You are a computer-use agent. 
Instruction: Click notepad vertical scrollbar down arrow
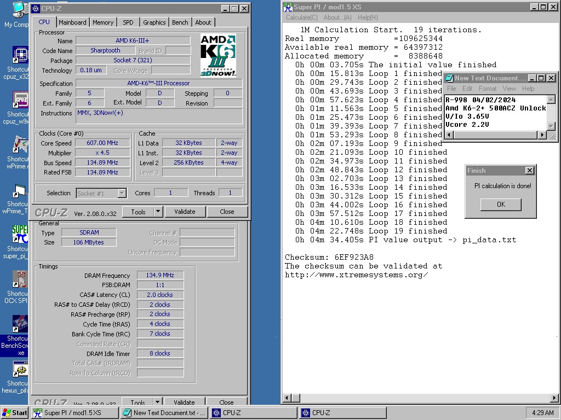[x=551, y=126]
